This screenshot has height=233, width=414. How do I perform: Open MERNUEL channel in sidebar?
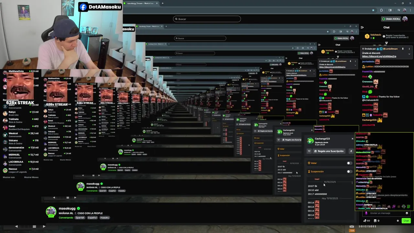(21, 156)
